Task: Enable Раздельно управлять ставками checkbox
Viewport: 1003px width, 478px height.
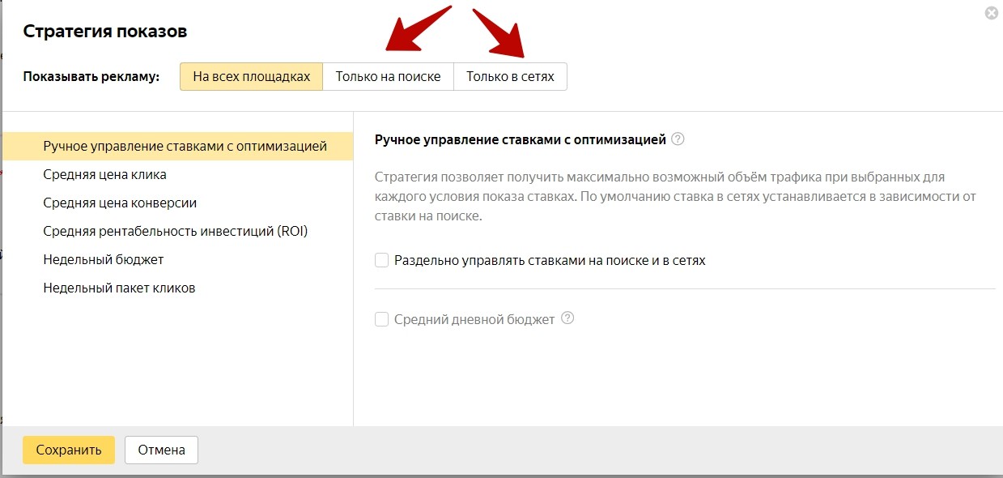Action: point(382,261)
